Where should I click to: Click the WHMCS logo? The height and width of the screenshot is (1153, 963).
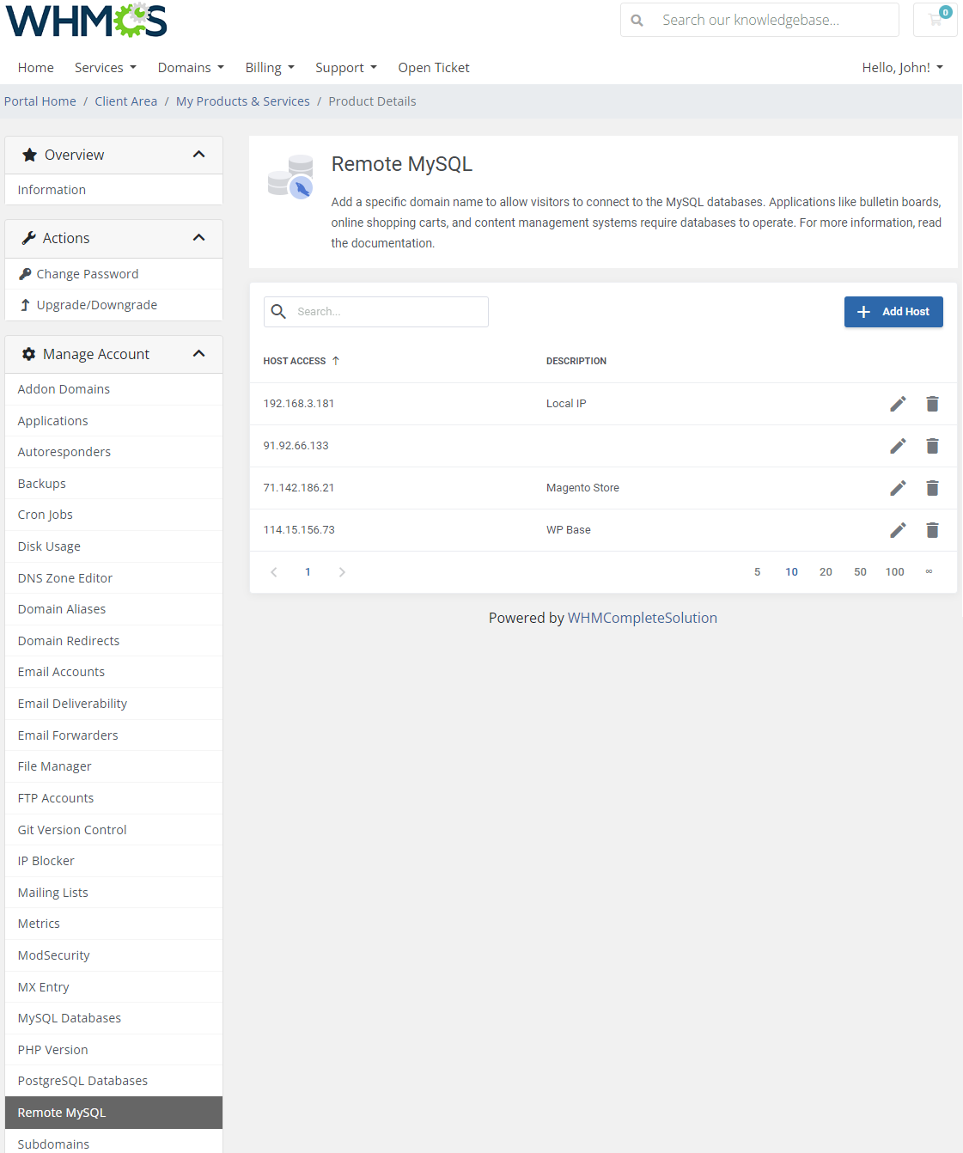tap(86, 21)
